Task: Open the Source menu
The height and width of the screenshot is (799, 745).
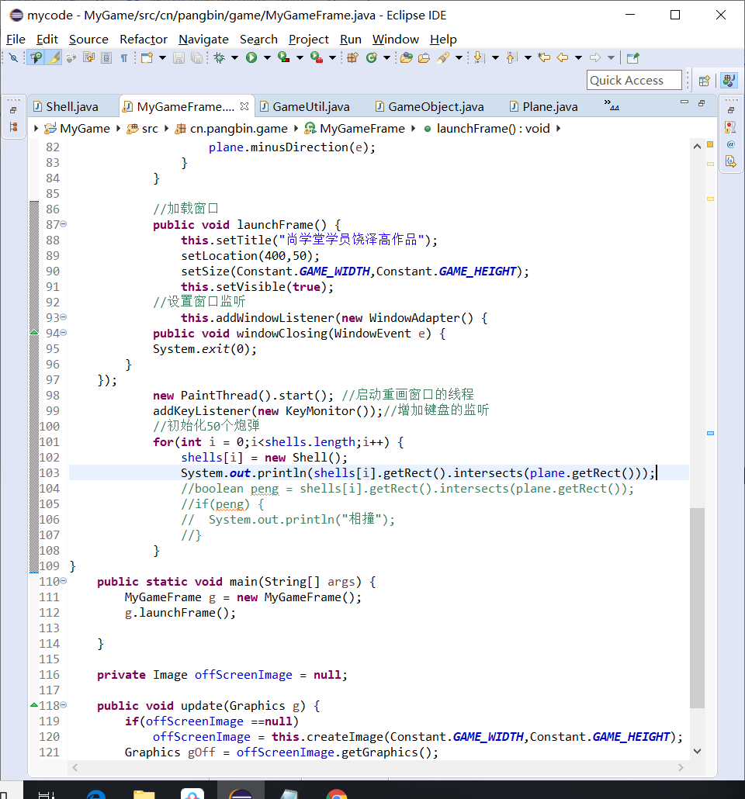Action: (88, 40)
